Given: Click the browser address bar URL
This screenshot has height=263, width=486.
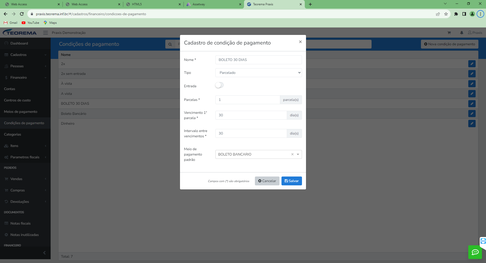Looking at the screenshot, I should click(x=91, y=14).
